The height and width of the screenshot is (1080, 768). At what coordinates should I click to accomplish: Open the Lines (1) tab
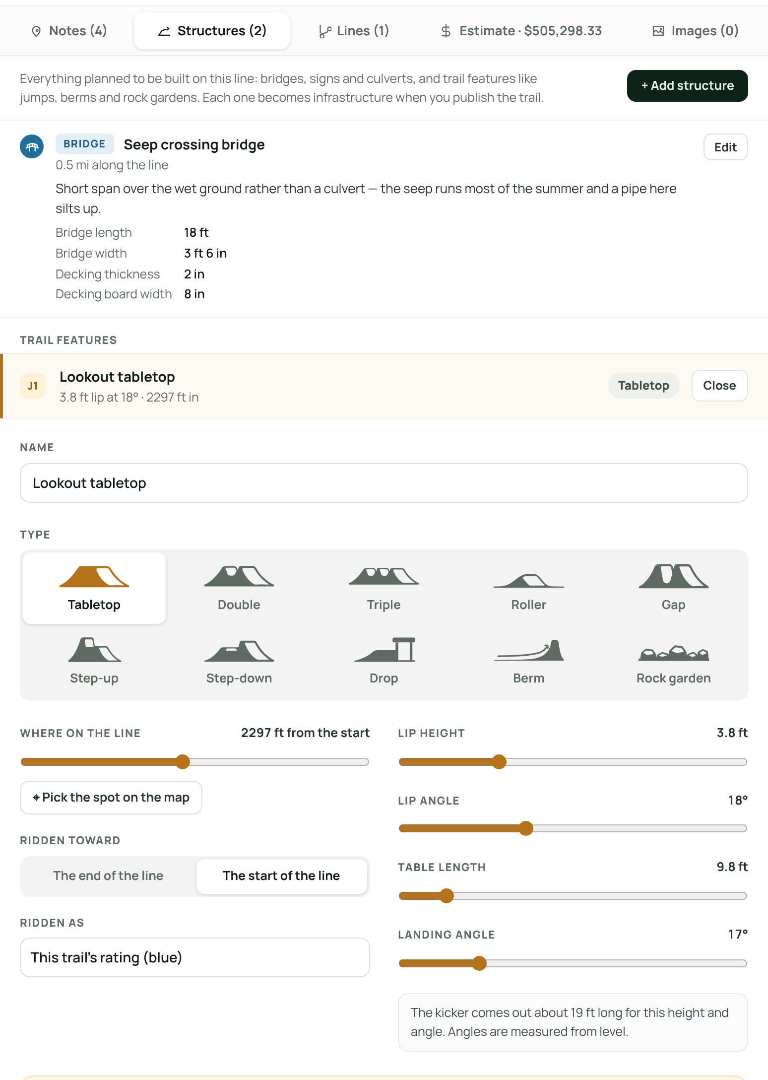[354, 31]
